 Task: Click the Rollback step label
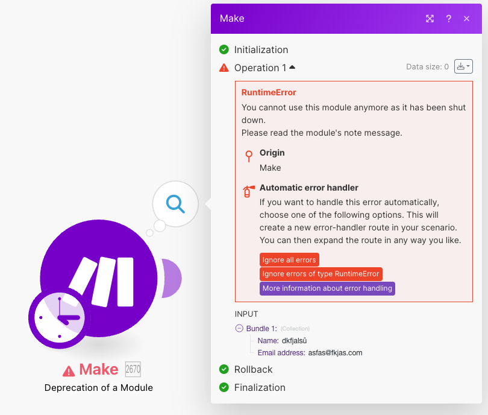(253, 370)
